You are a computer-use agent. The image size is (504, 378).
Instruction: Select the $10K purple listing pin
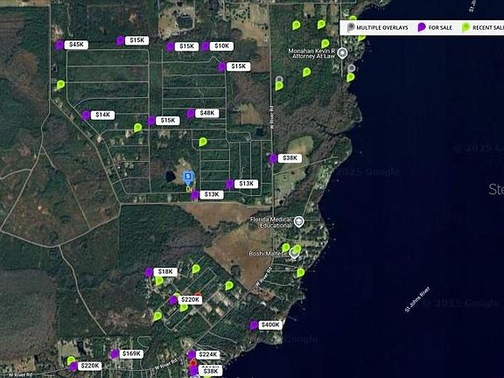tap(205, 46)
